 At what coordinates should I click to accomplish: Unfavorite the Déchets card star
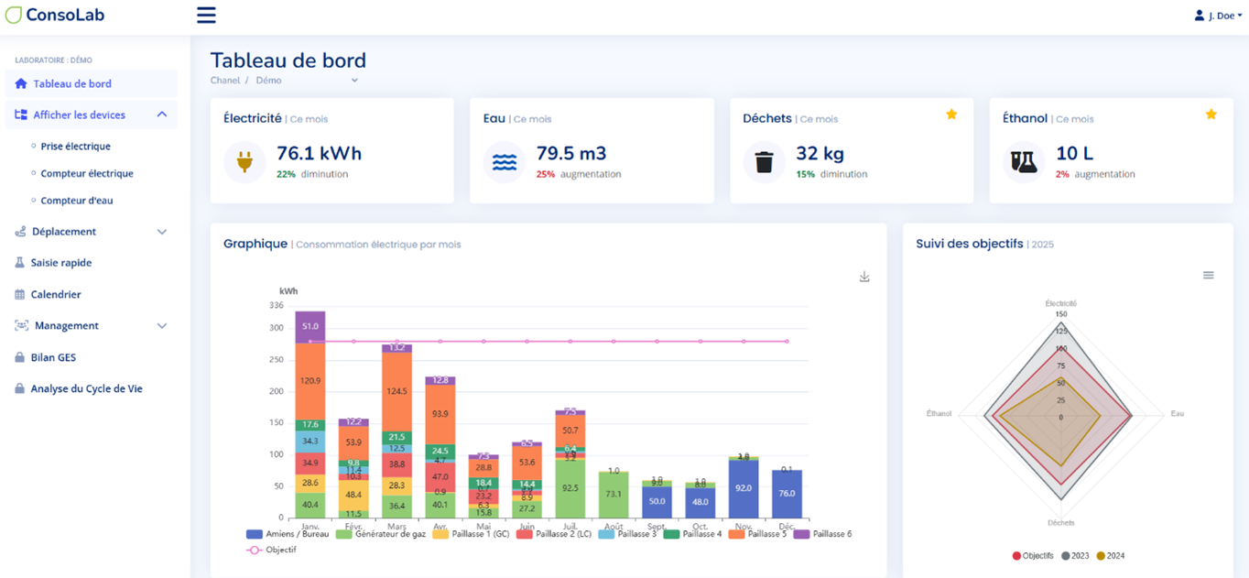click(x=951, y=115)
